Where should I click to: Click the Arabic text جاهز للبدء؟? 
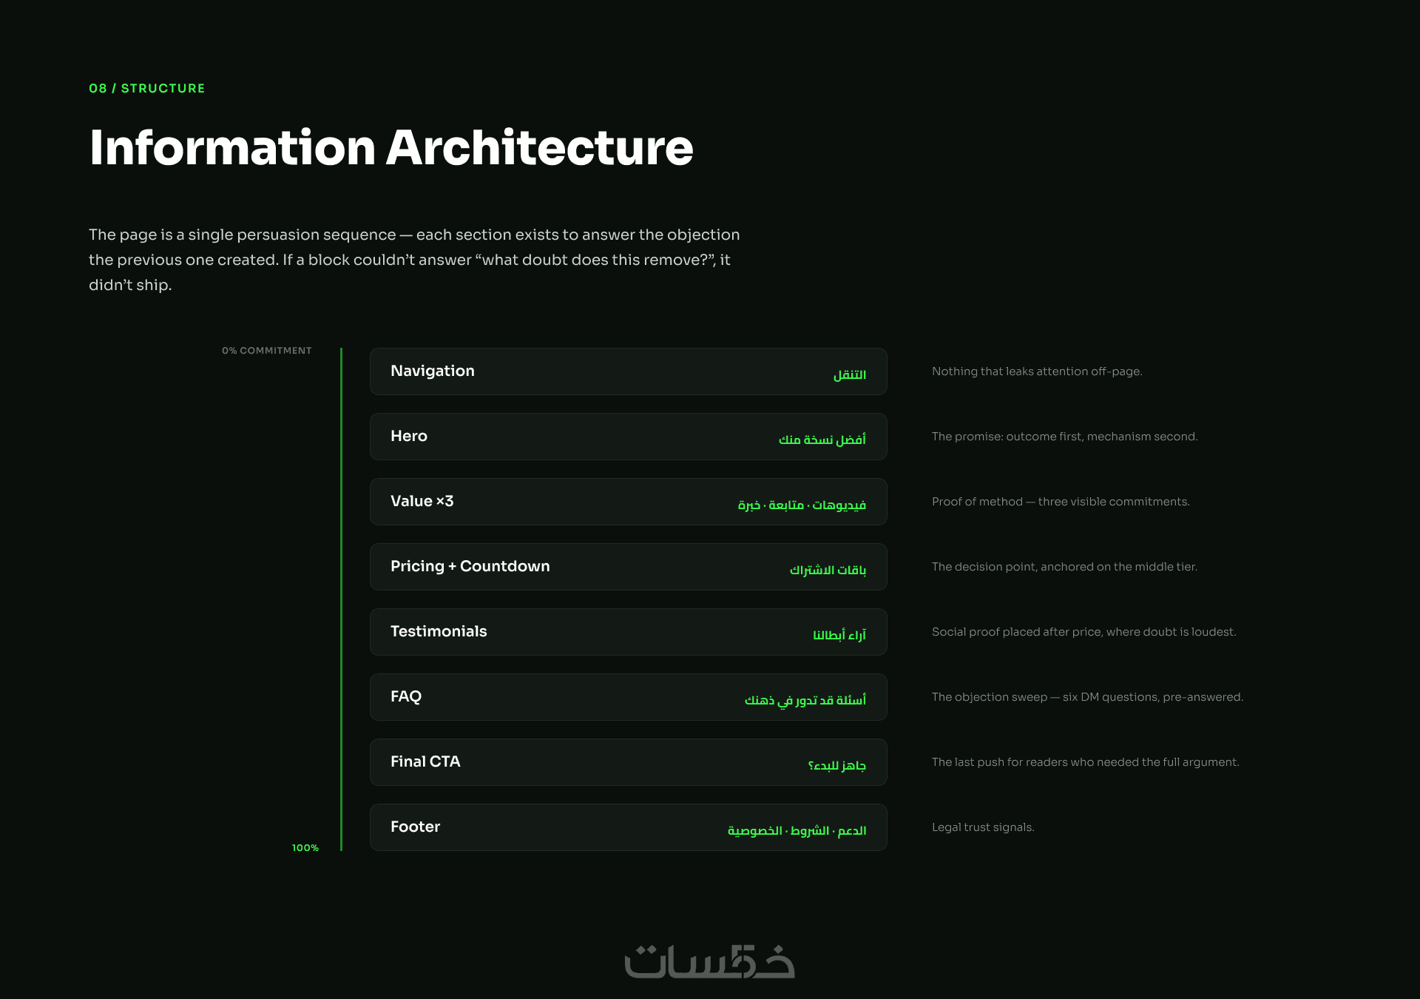836,765
